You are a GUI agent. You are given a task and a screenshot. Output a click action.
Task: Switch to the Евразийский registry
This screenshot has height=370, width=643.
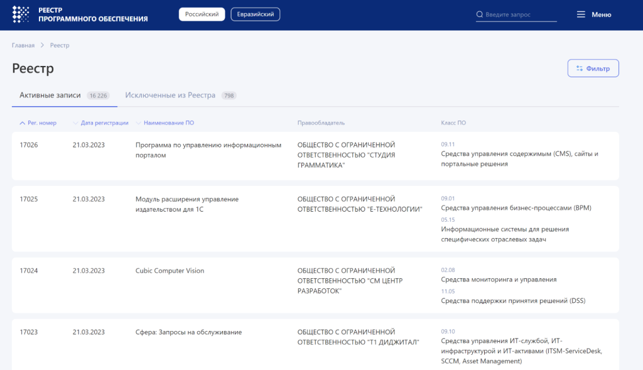coord(255,13)
